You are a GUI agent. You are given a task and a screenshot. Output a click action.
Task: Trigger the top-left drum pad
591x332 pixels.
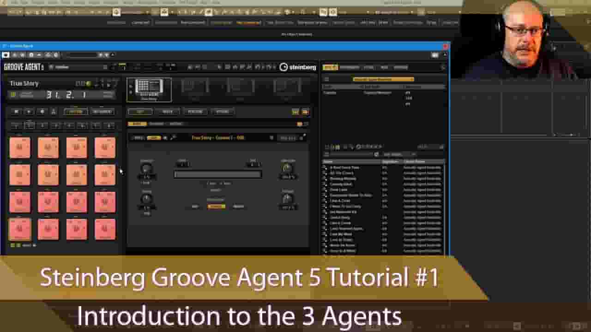pos(20,148)
